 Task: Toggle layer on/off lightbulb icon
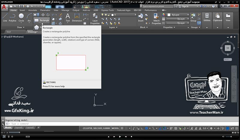[x=102, y=15]
